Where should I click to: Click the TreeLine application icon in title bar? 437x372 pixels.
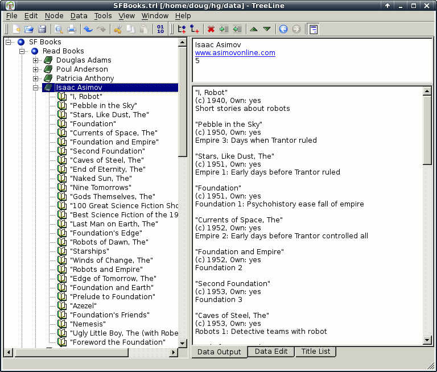(x=10, y=6)
